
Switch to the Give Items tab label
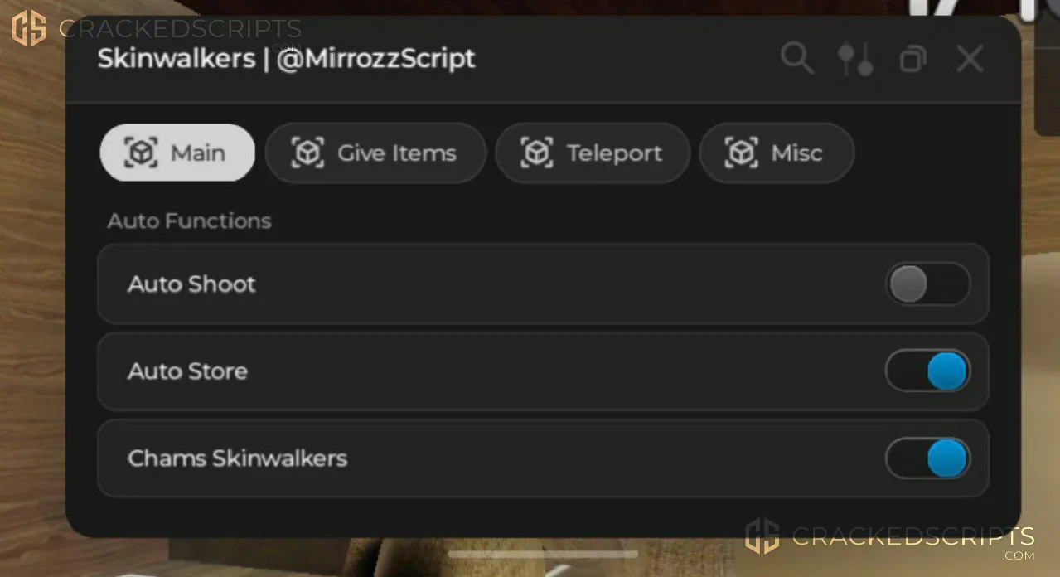click(x=397, y=153)
